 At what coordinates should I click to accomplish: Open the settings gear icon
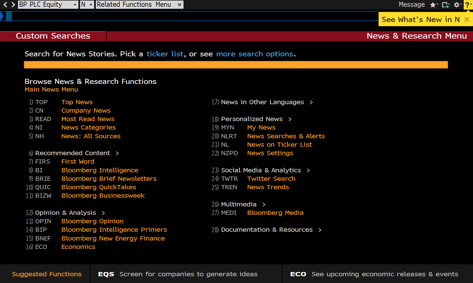click(457, 5)
